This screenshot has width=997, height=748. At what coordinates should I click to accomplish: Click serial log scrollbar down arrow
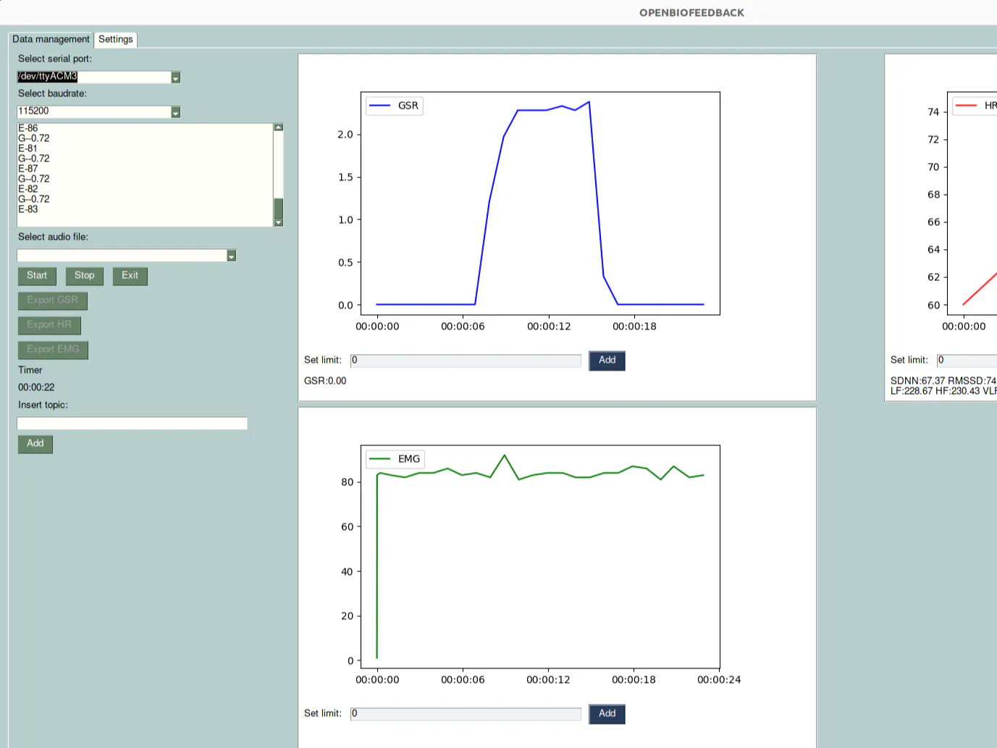(279, 223)
